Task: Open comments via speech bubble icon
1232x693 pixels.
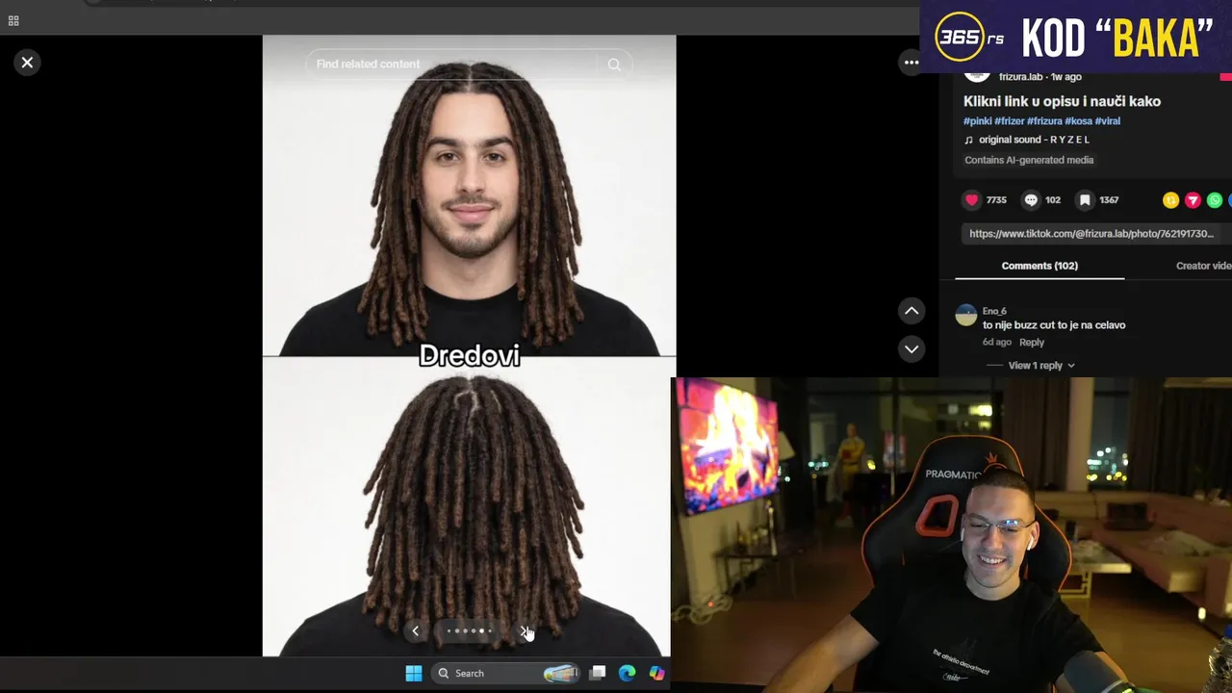Action: click(x=1031, y=200)
